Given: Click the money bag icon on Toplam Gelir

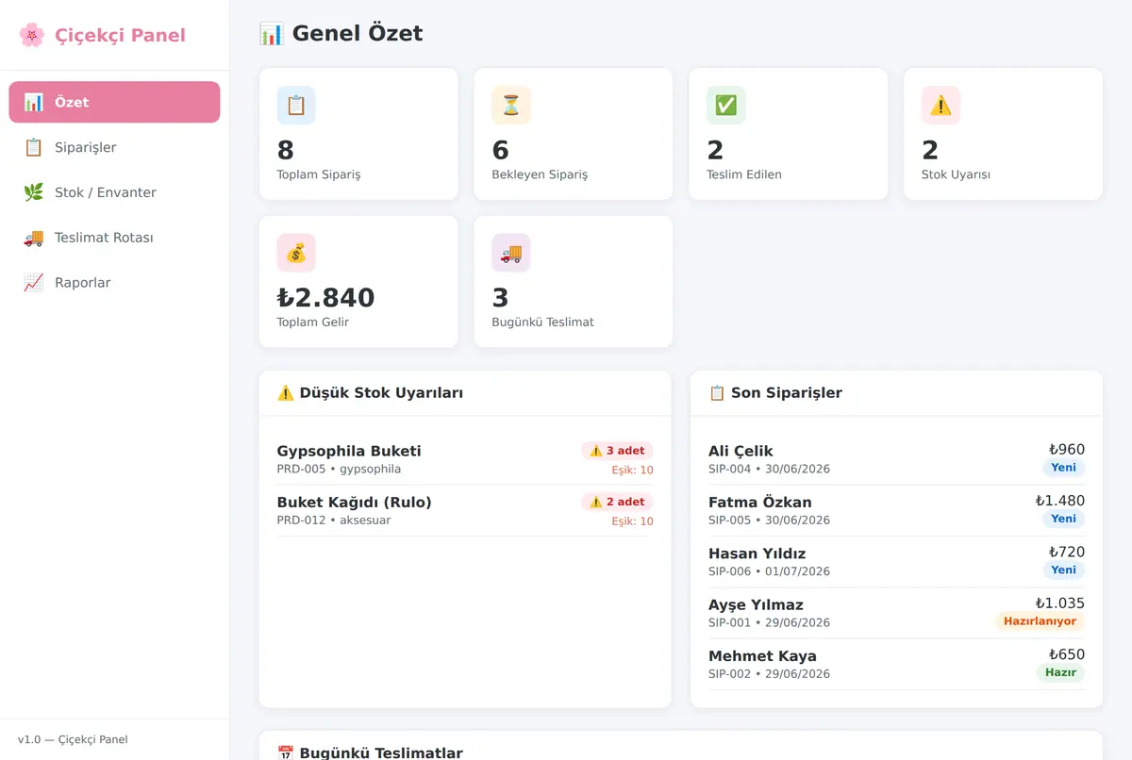Looking at the screenshot, I should tap(296, 253).
